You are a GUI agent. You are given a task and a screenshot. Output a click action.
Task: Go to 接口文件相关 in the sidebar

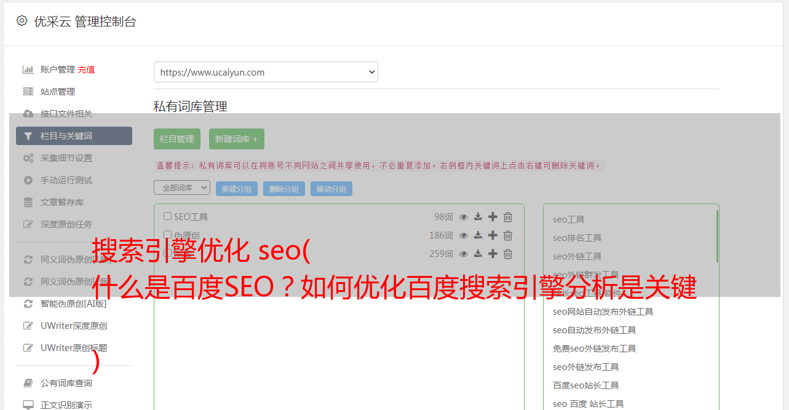[66, 114]
